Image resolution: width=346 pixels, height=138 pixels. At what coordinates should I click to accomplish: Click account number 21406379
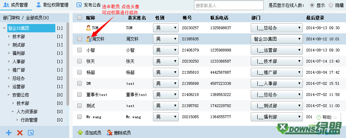[x=190, y=50]
